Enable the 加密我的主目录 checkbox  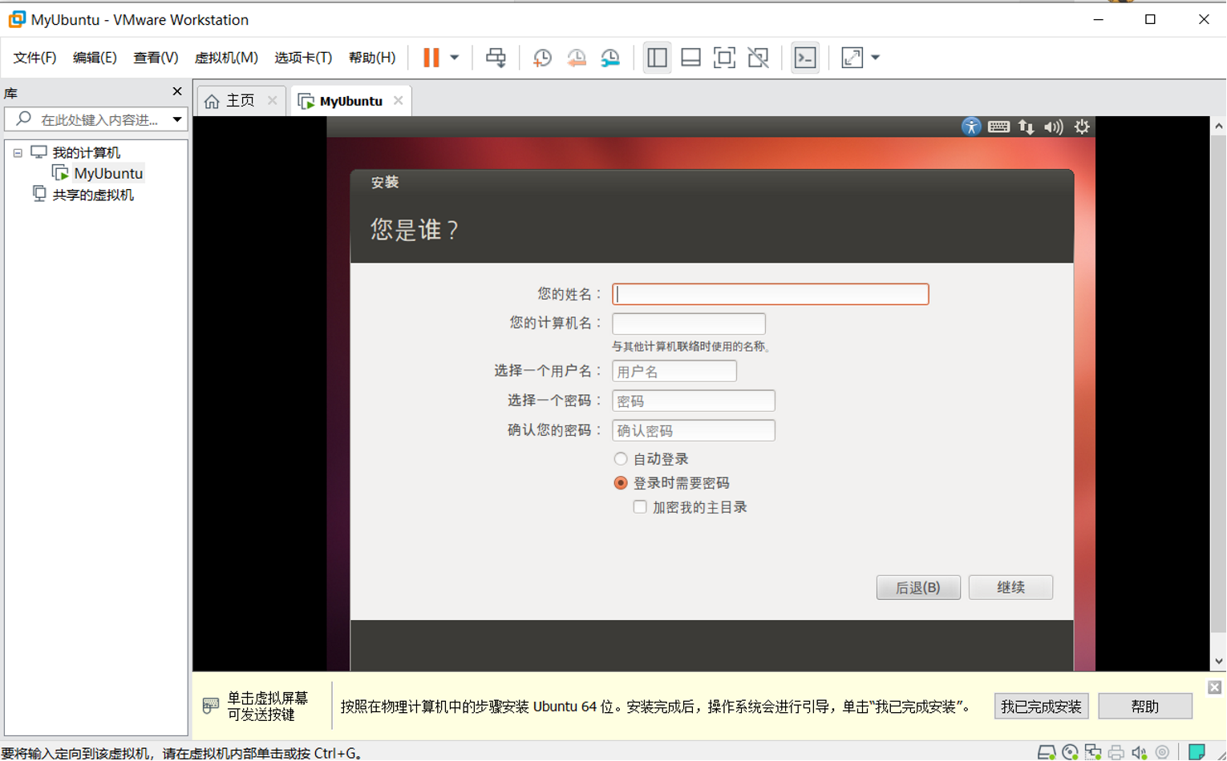click(x=639, y=506)
